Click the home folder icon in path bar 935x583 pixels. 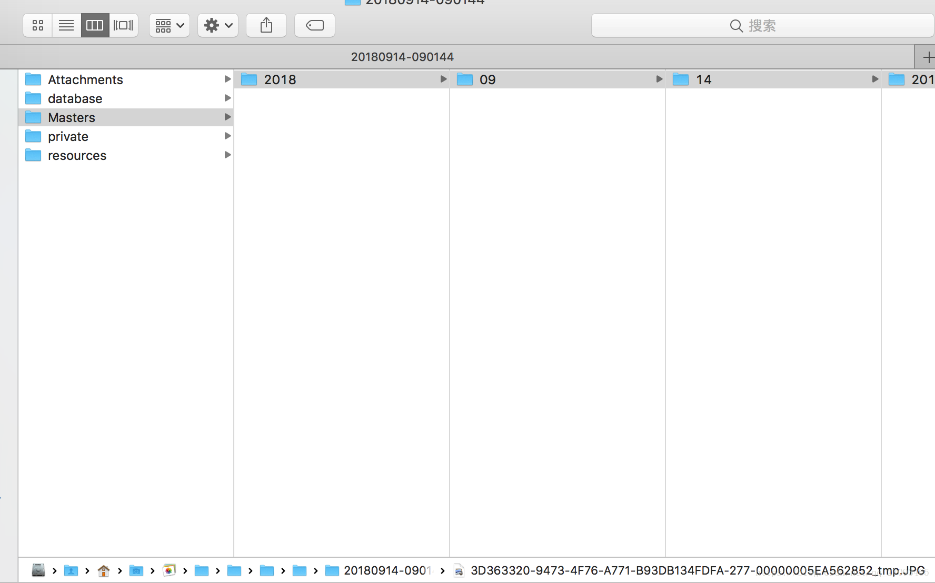[104, 570]
